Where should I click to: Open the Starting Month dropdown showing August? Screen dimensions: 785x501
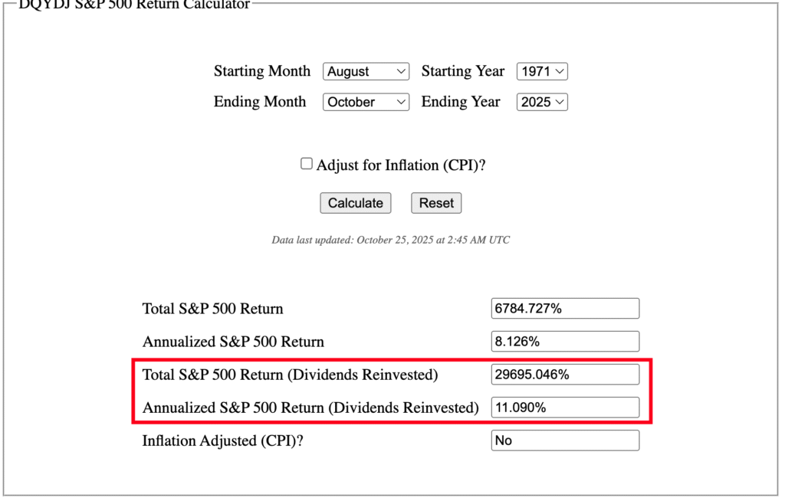click(x=366, y=71)
